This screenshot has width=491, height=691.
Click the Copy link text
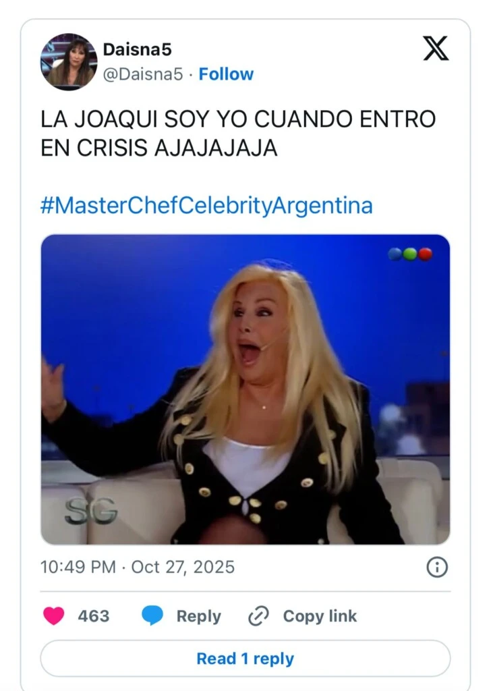tap(320, 615)
